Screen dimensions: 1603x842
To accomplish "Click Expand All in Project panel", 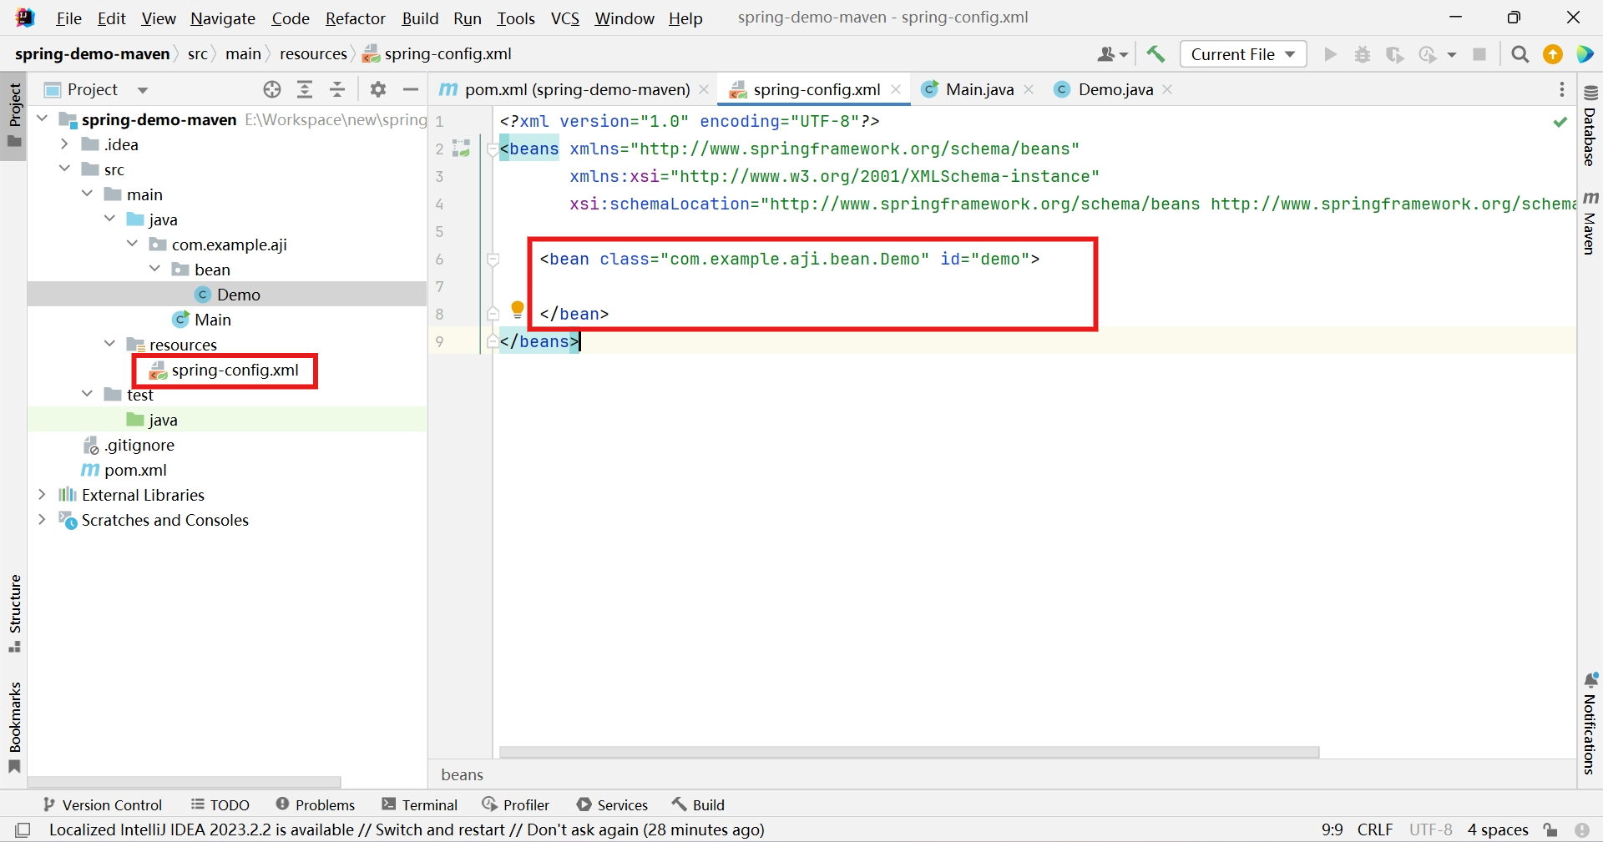I will (x=305, y=89).
